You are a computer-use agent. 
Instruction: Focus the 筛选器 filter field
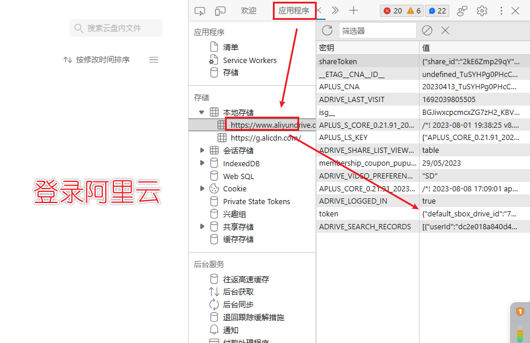click(377, 31)
